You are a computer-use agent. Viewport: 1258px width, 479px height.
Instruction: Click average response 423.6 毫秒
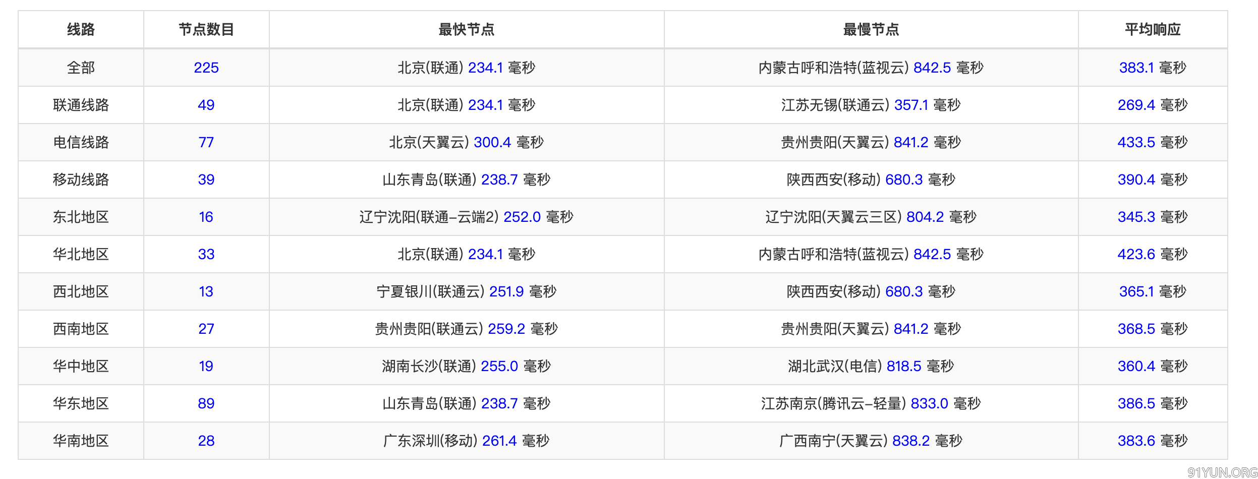coord(1153,254)
